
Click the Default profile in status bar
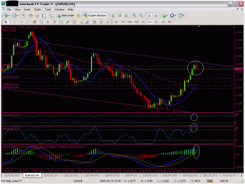[x=78, y=181]
